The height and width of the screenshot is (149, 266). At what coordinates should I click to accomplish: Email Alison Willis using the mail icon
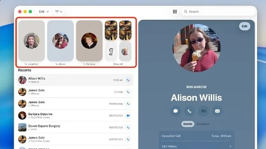217,111
